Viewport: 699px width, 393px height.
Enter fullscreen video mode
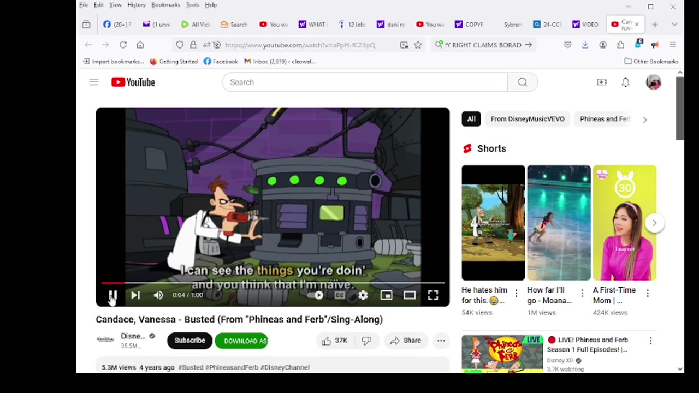[x=433, y=295]
